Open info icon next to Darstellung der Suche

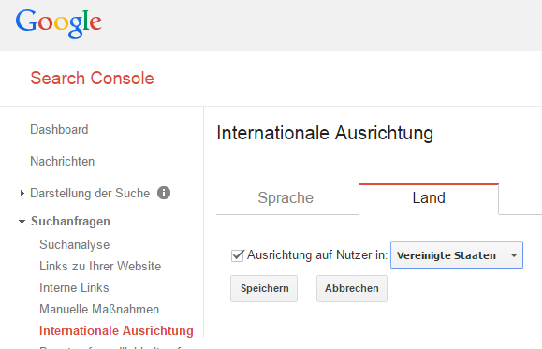164,193
